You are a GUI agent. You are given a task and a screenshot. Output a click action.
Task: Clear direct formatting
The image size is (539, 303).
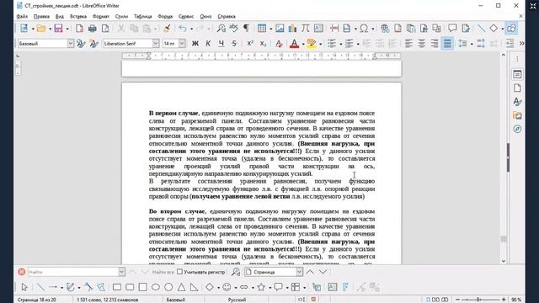[x=279, y=44]
